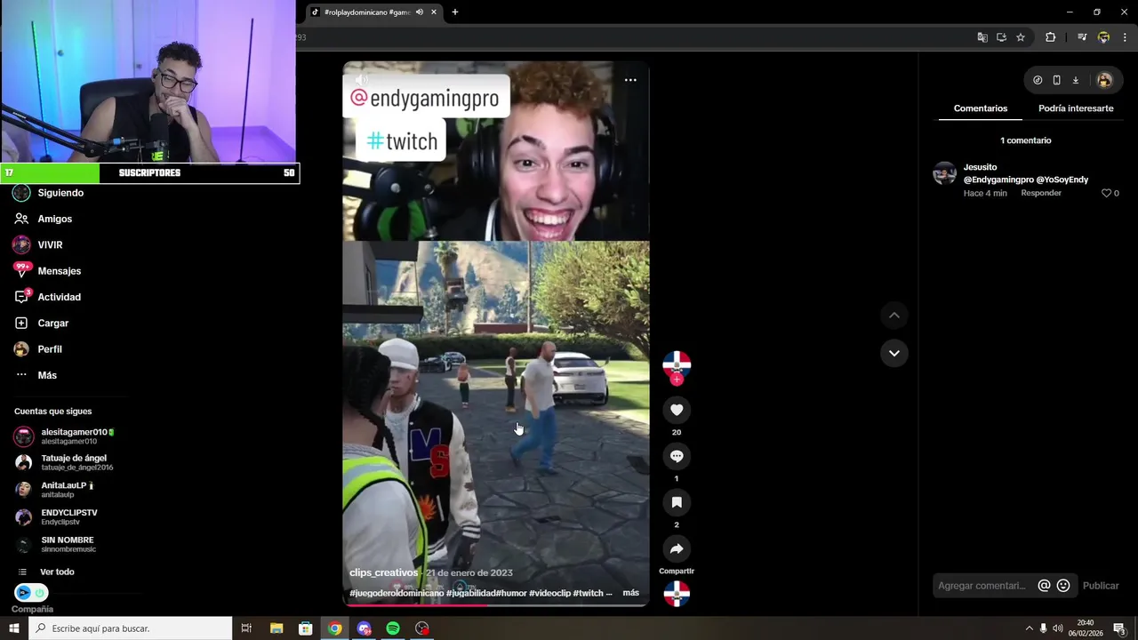Insert a mention with the @ icon
This screenshot has width=1138, height=640.
(1045, 586)
